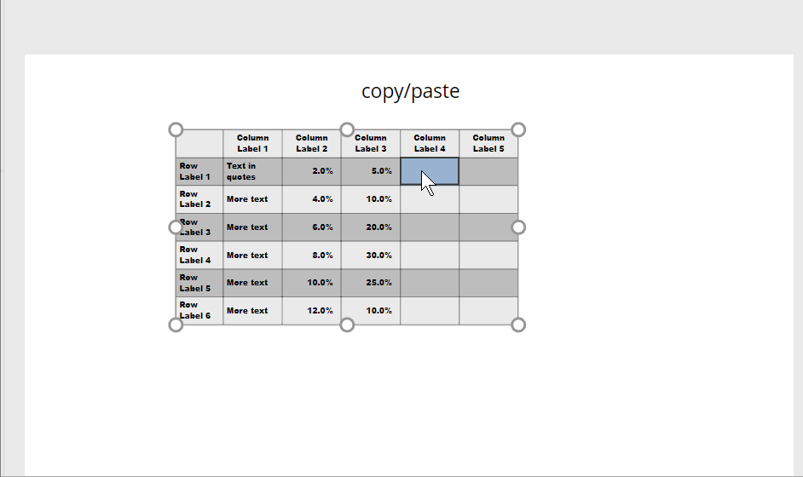This screenshot has width=803, height=477.
Task: Select the empty Column Label 5 cell in Row Label 2
Action: (x=488, y=199)
